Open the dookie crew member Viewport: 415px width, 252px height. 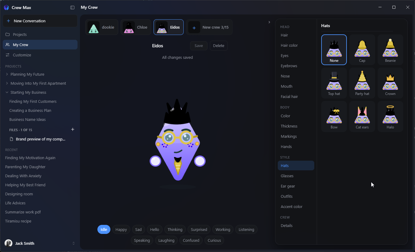102,27
